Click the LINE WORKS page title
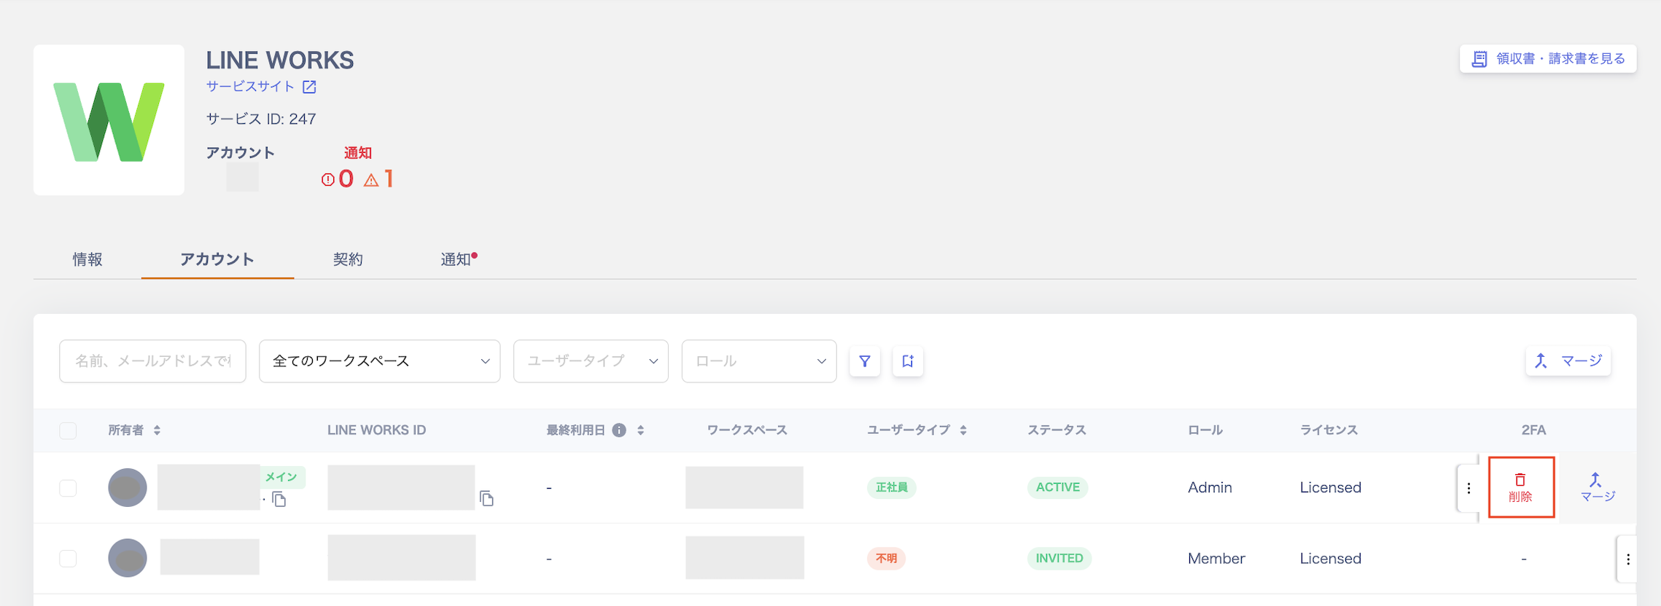 click(280, 60)
